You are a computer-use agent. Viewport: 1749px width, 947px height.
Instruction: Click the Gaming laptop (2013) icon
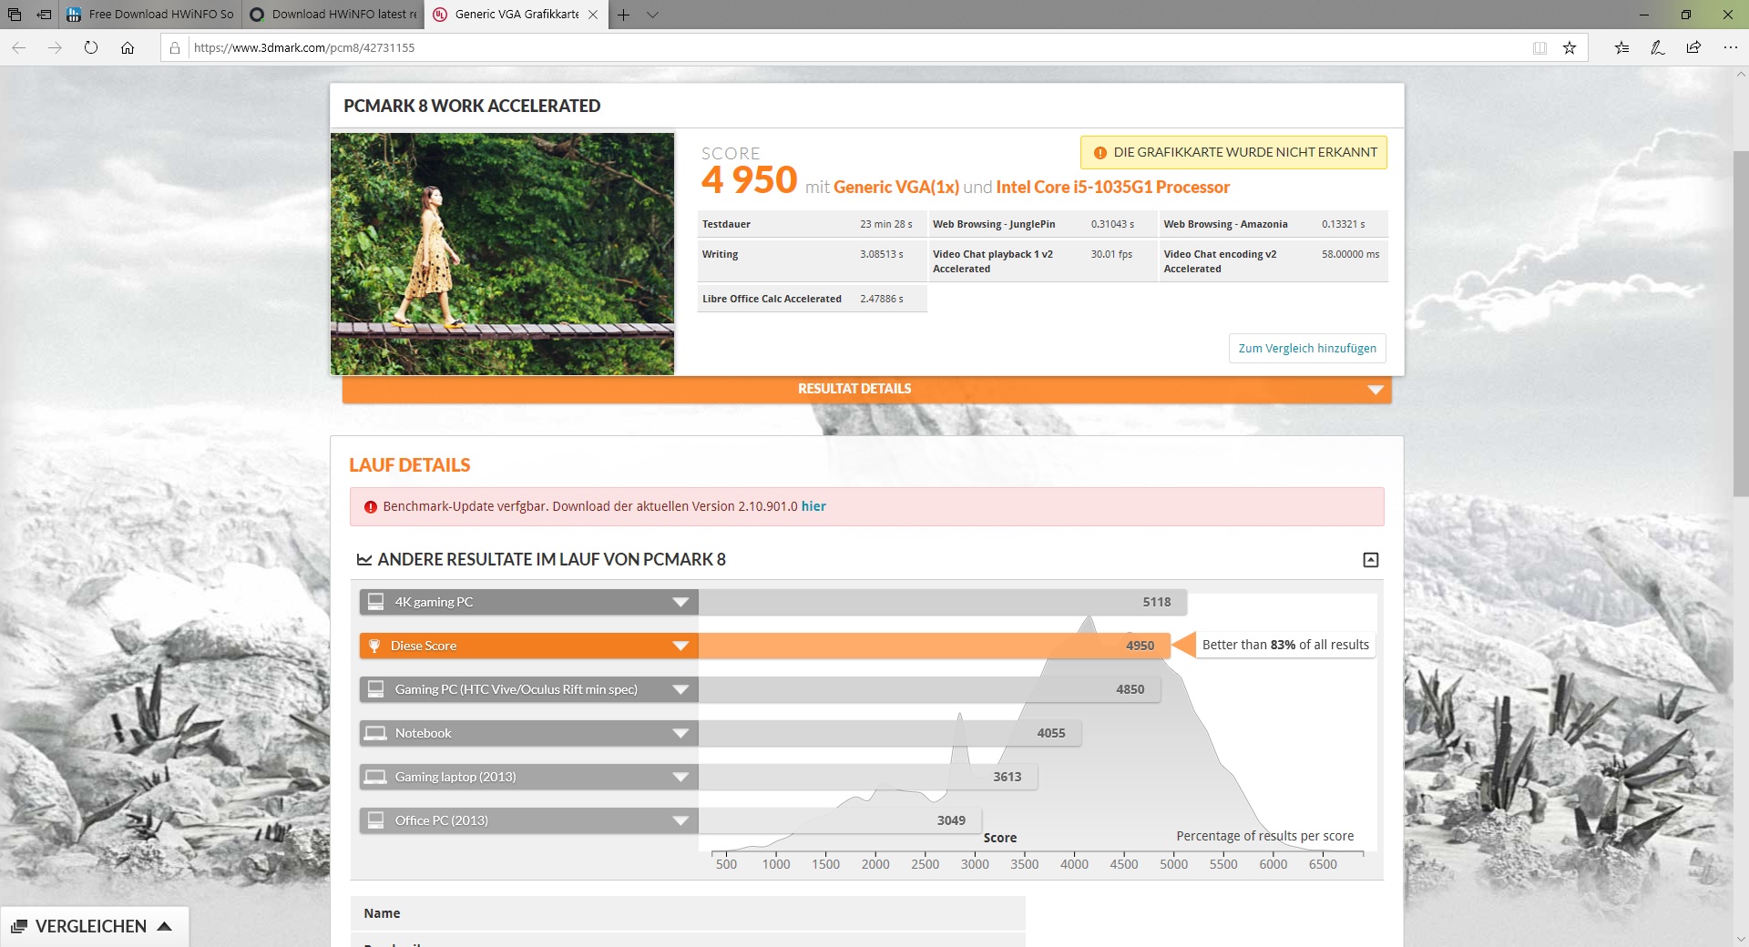point(375,777)
